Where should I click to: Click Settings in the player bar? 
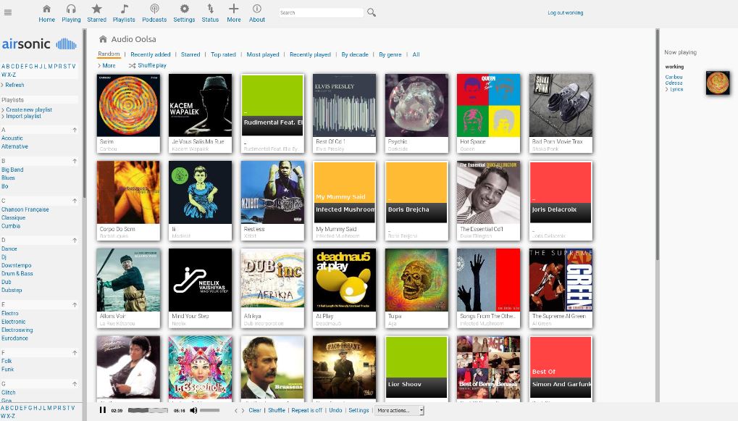pos(358,410)
